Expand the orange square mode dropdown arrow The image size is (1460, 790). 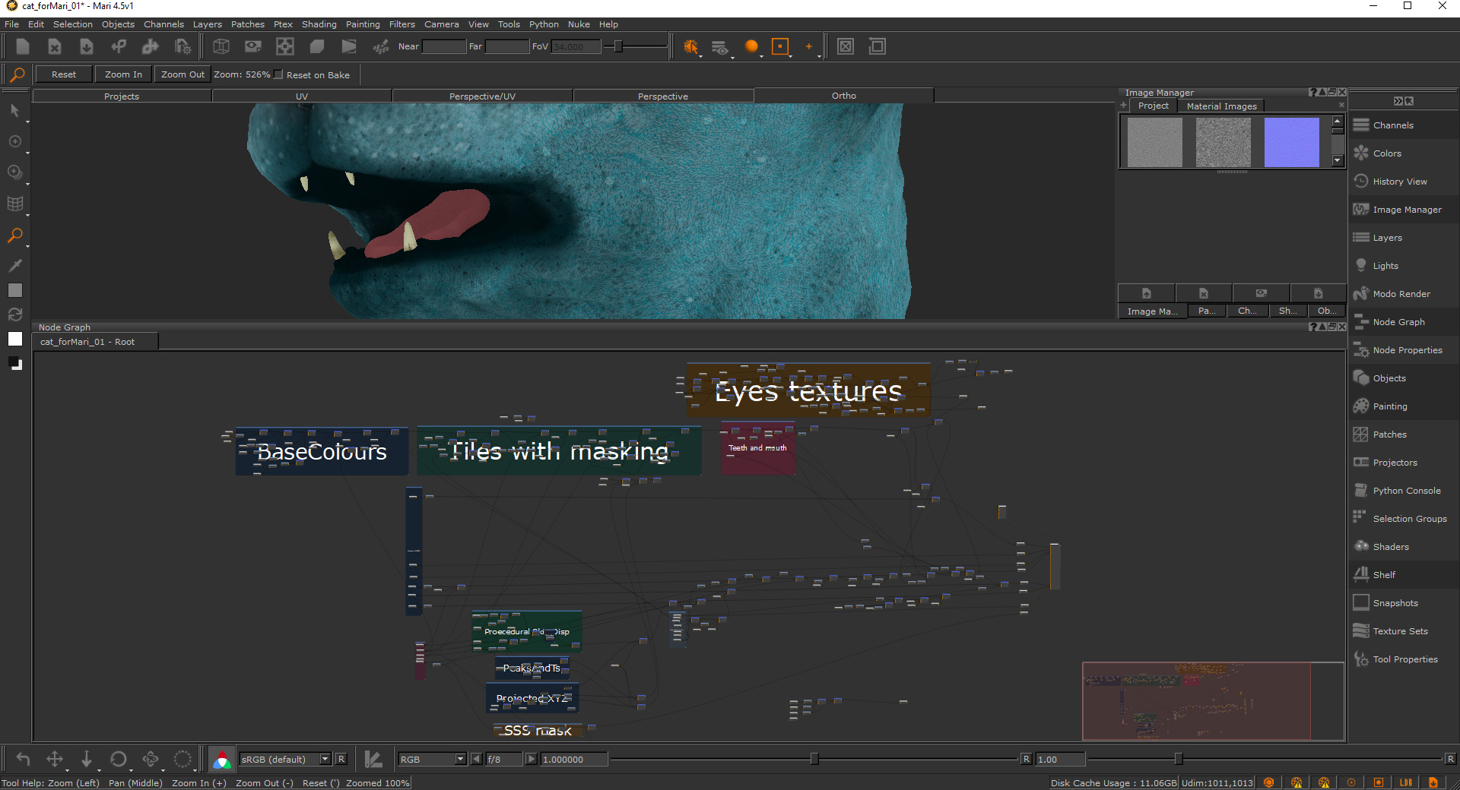(x=791, y=56)
